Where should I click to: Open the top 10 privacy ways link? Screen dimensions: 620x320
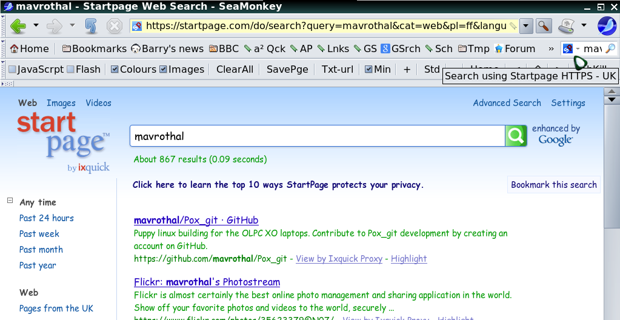coord(278,185)
